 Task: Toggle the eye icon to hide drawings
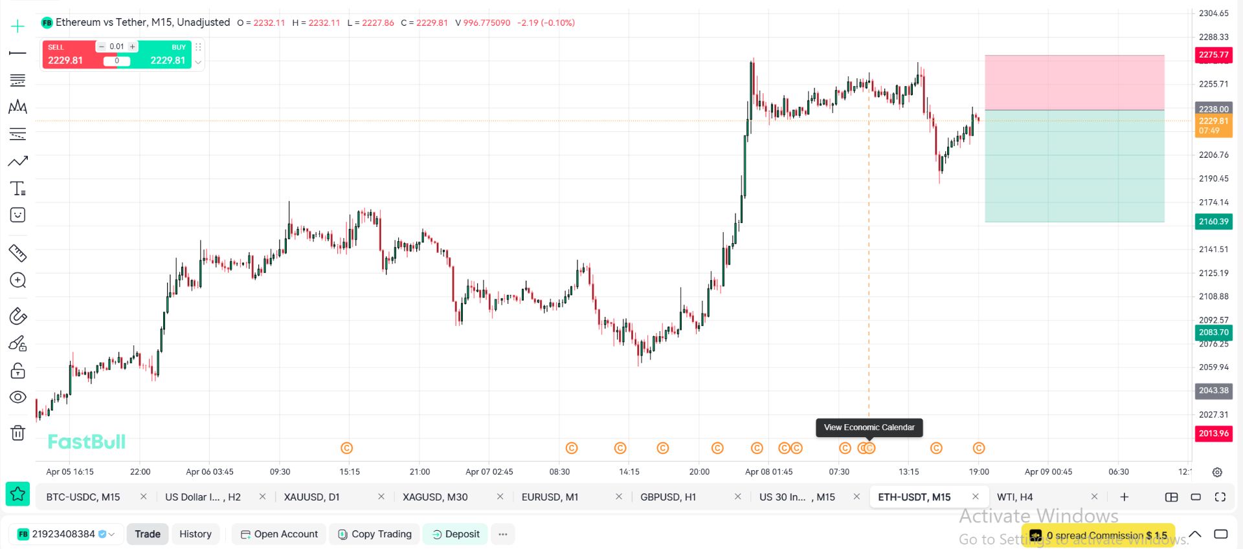point(17,397)
